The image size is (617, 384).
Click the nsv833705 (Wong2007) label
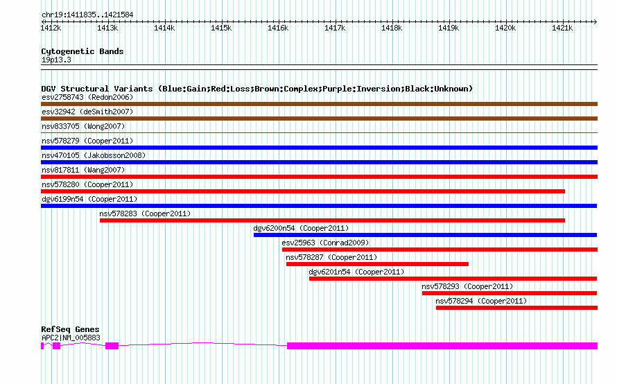[83, 126]
